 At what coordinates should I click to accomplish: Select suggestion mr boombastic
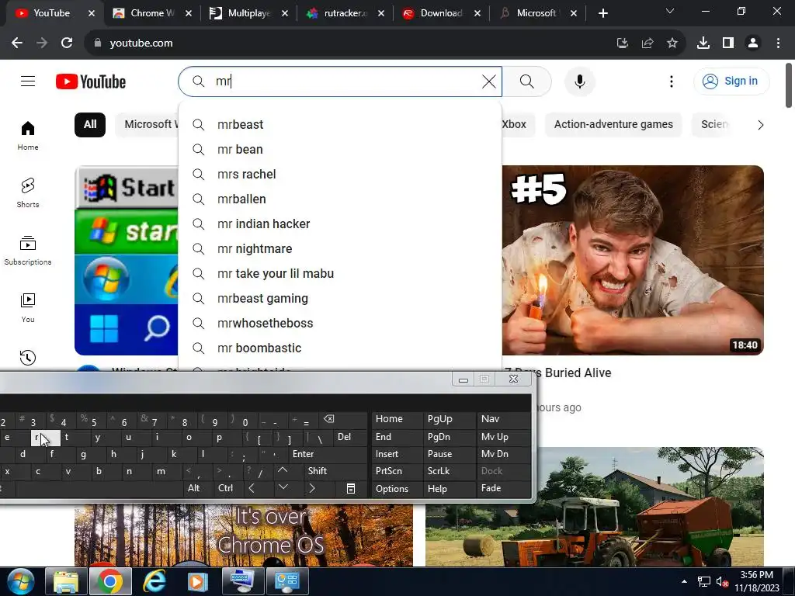tap(340, 348)
